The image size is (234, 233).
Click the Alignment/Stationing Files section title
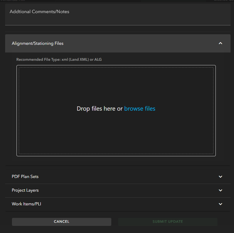pos(38,43)
